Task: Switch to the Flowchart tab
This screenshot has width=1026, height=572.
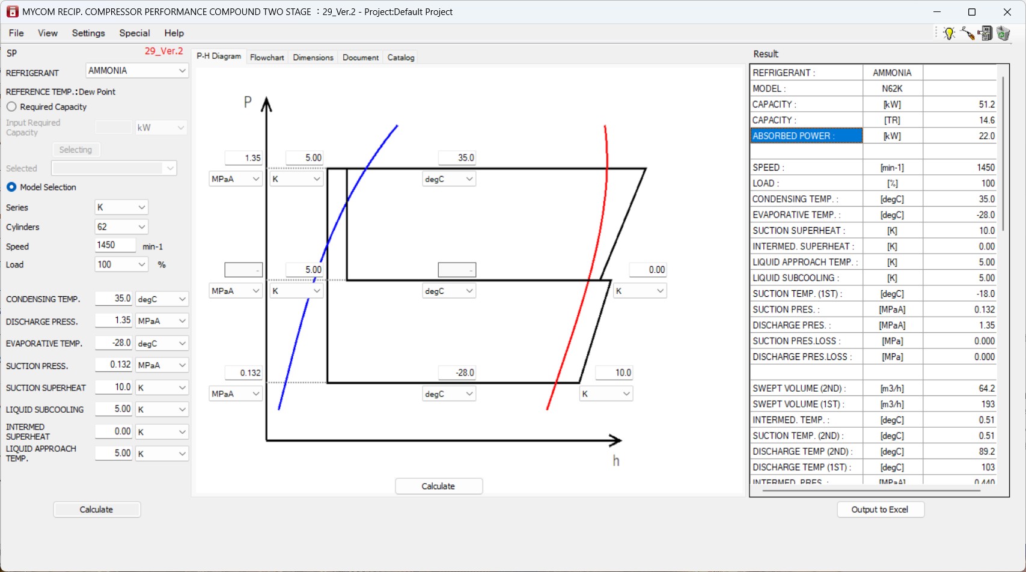Action: click(267, 58)
